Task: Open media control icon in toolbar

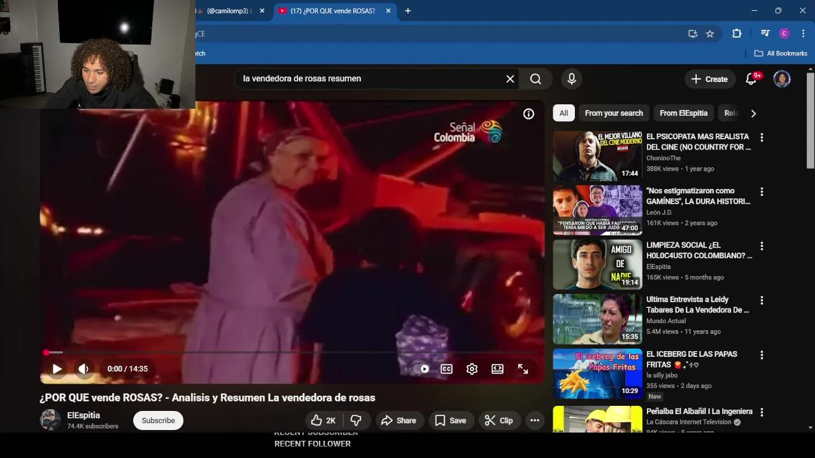Action: click(x=765, y=34)
